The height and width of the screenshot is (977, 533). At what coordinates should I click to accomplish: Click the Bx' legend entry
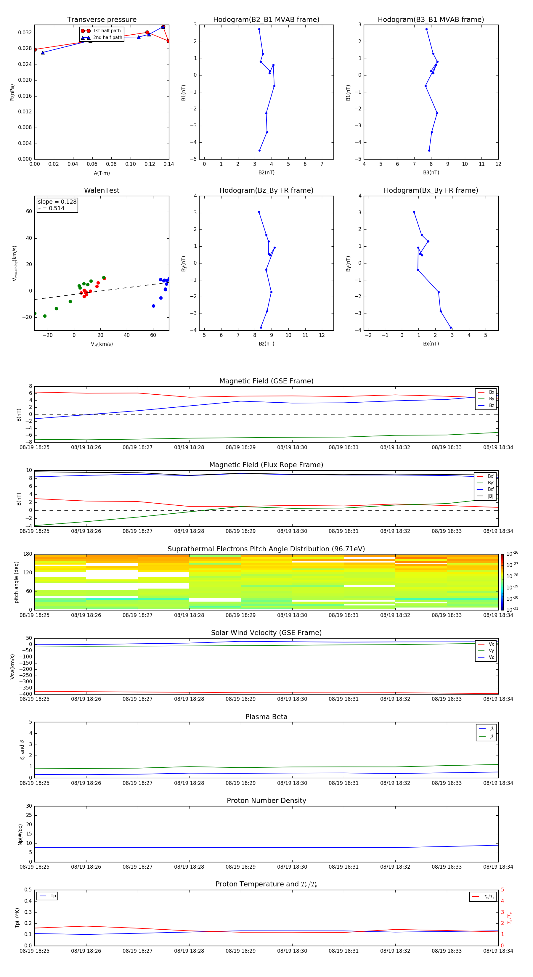(486, 476)
